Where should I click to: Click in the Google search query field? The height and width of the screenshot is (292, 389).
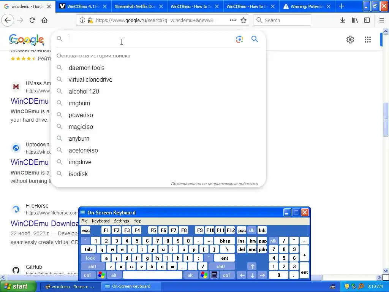coord(151,39)
